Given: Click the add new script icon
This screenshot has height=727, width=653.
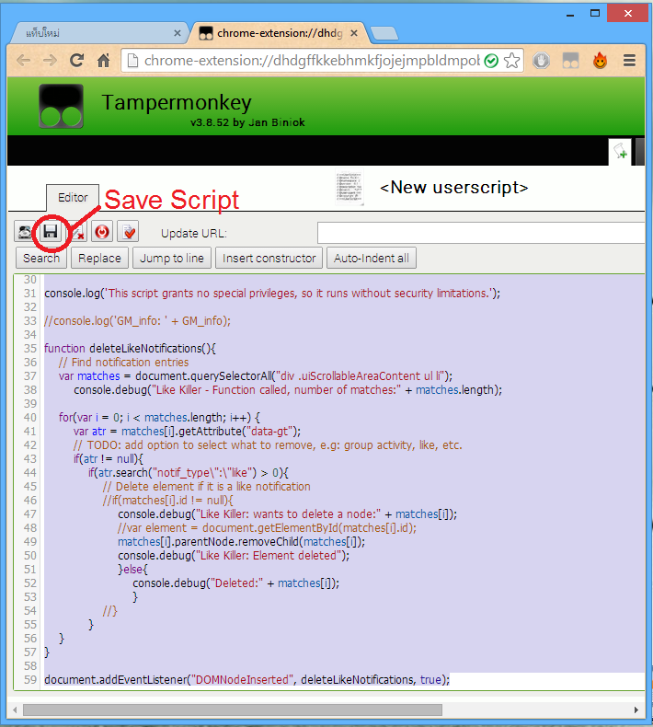Looking at the screenshot, I should [620, 152].
